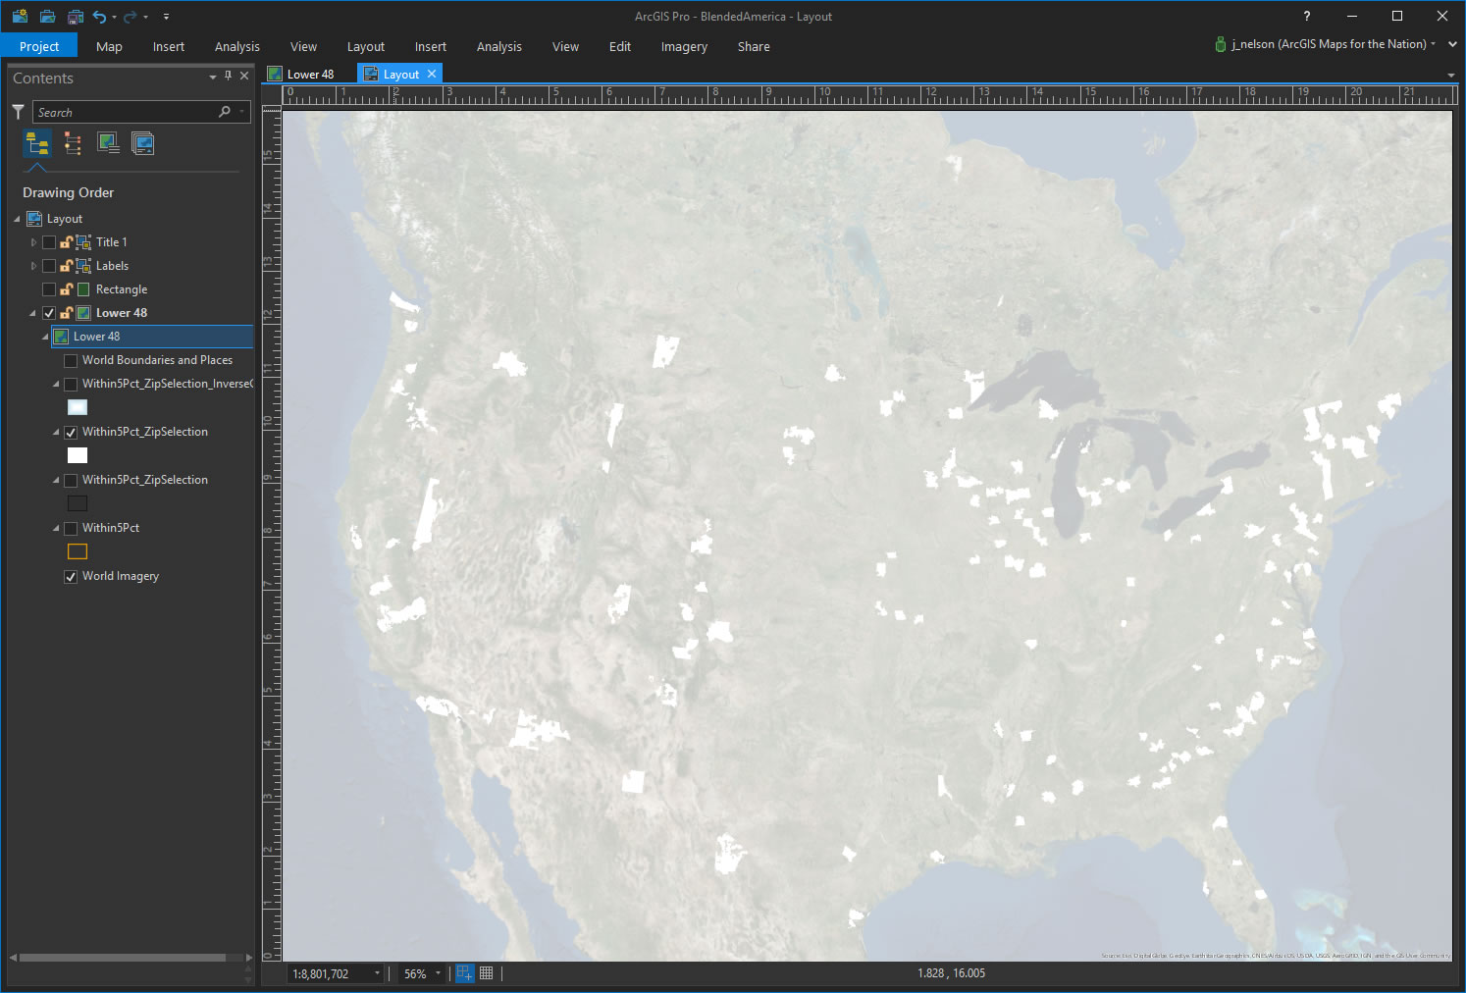Select the stacked pages list view icon
The height and width of the screenshot is (993, 1466).
[142, 144]
